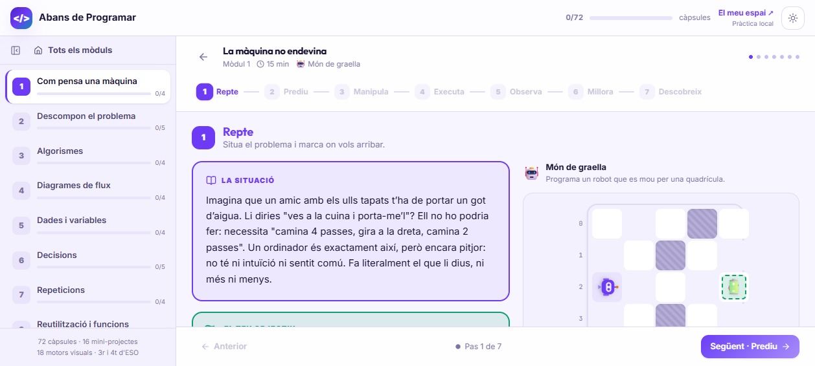Select module 5 Dades i variables
This screenshot has width=815, height=366.
(x=88, y=226)
